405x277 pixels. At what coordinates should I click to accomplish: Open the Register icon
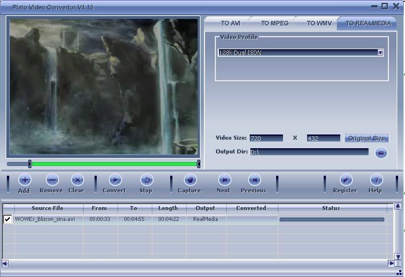[x=346, y=180]
